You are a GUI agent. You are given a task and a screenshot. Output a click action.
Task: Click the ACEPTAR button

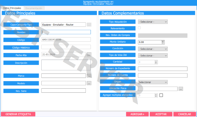[x=161, y=114]
